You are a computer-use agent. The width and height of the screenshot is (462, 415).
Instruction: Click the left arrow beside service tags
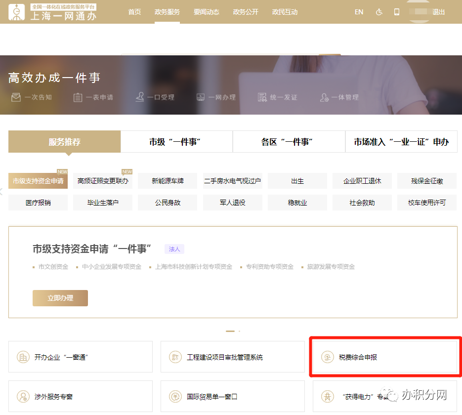coord(2,192)
